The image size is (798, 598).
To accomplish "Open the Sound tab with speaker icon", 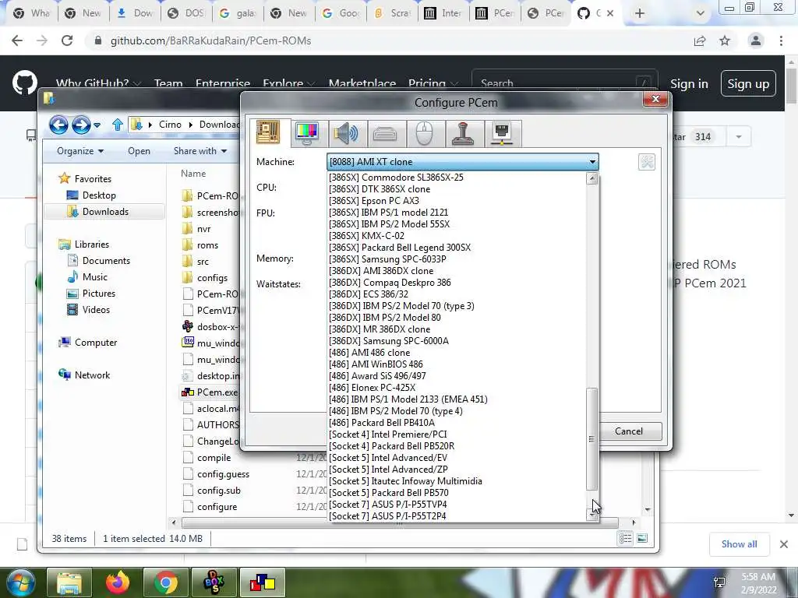I will click(x=345, y=133).
